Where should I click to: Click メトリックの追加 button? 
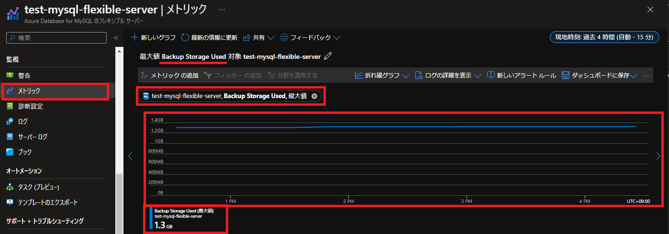(170, 76)
